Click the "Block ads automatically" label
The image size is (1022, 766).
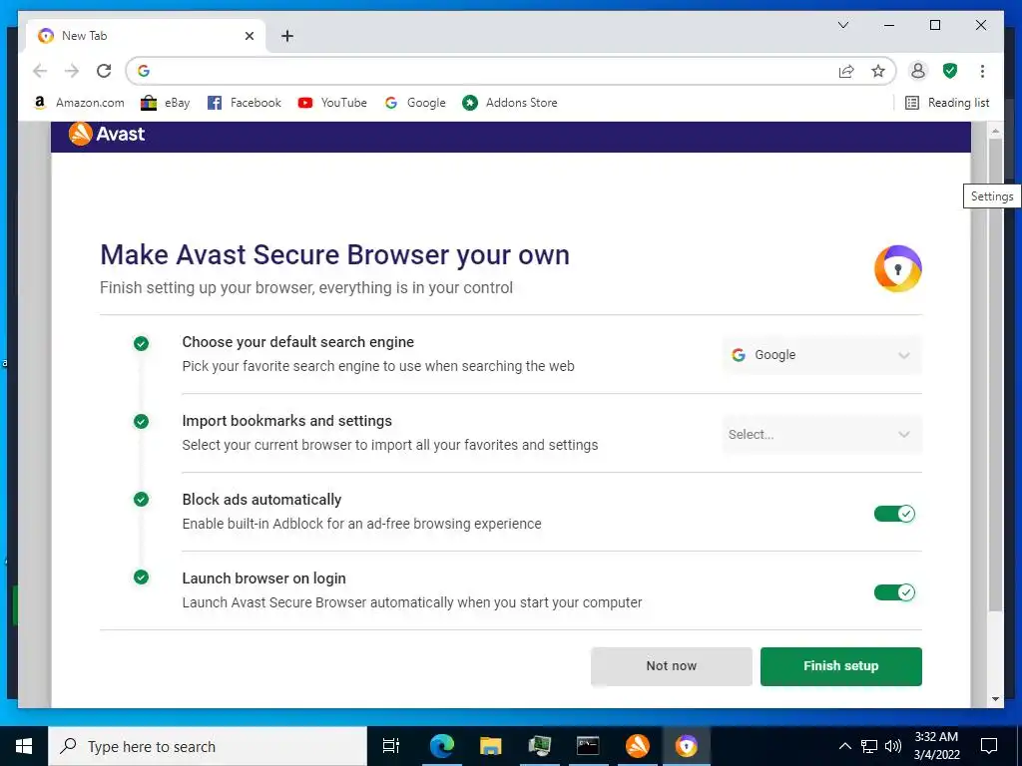coord(261,500)
